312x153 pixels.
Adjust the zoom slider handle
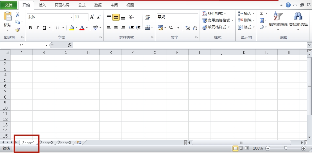(x=286, y=148)
